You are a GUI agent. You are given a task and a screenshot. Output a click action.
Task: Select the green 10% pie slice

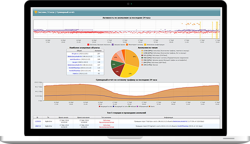116,64
